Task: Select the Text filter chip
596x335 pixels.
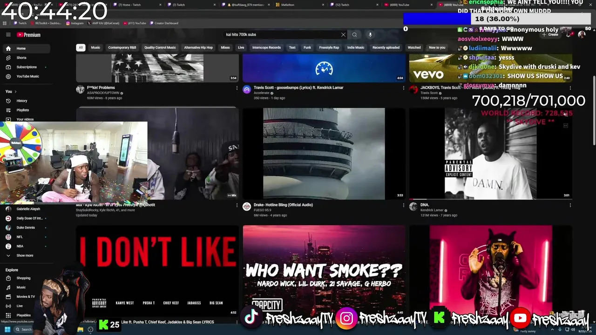Action: pyautogui.click(x=292, y=47)
